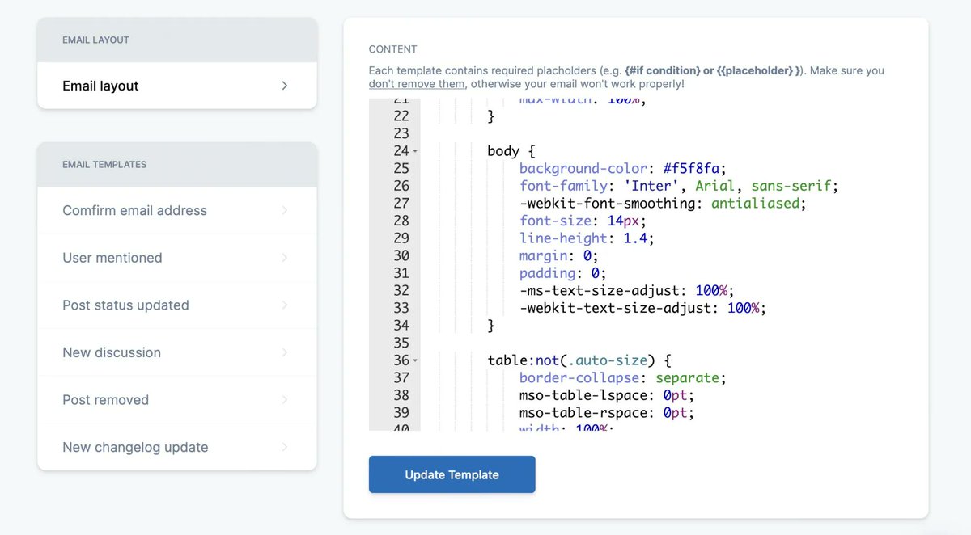Click the mso-table-lspace: 0pt line
The height and width of the screenshot is (535, 971).
coord(607,395)
